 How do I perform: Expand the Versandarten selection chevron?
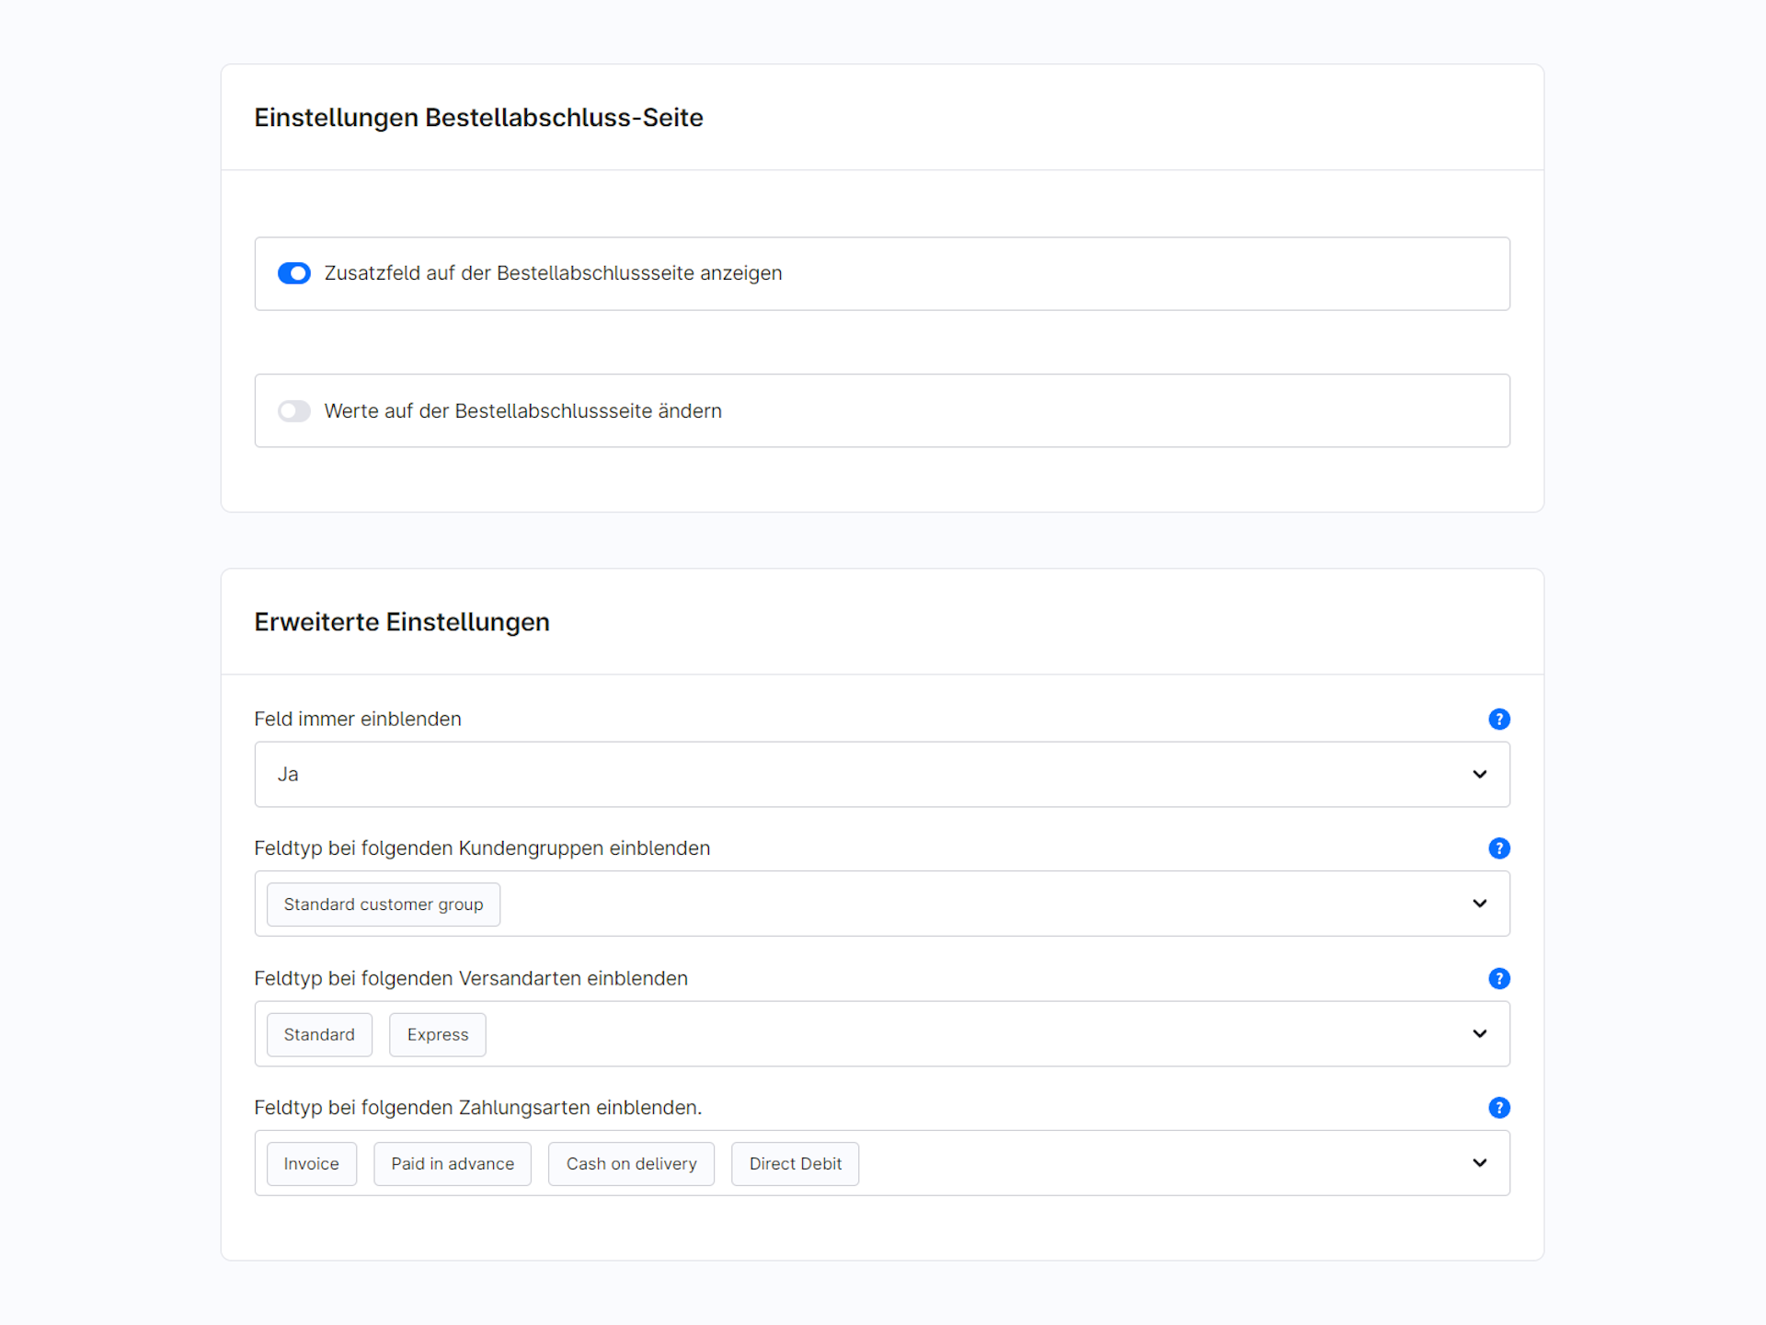tap(1479, 1034)
